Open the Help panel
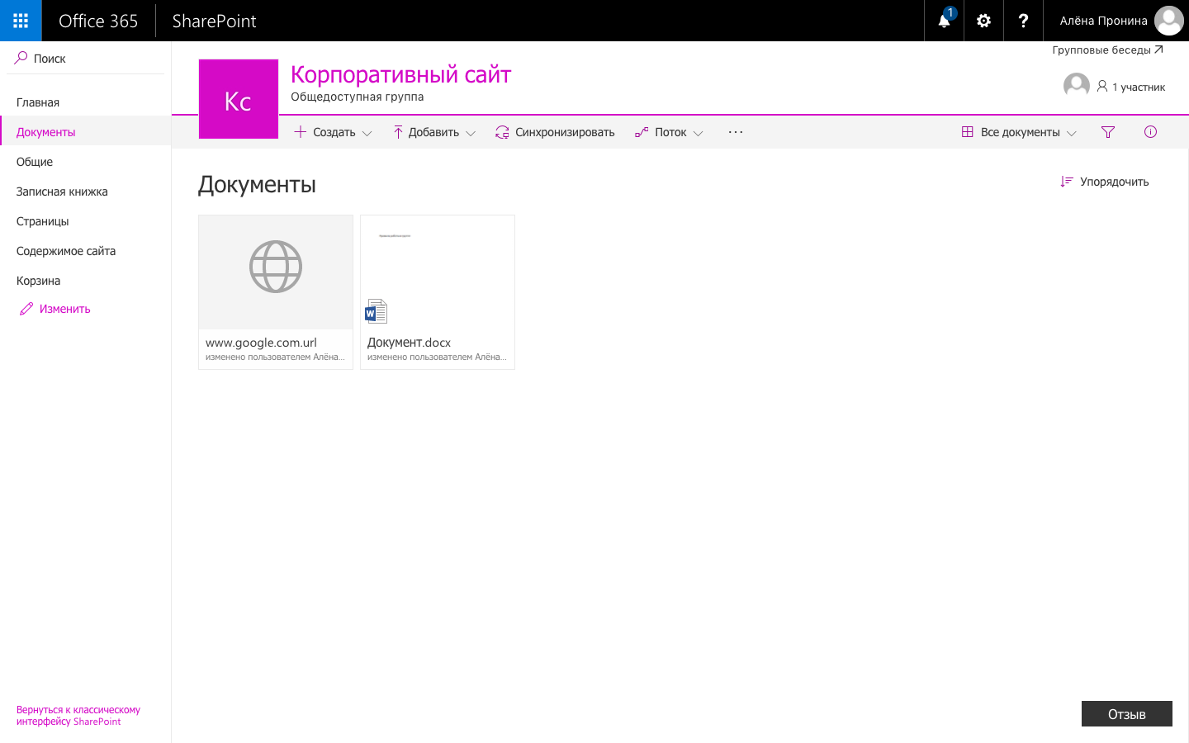 click(1023, 21)
